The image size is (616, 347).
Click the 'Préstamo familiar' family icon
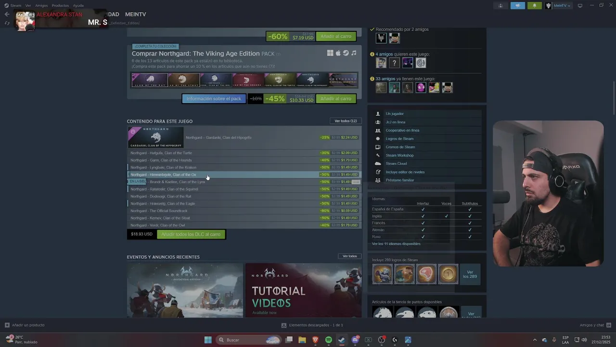coord(378,180)
